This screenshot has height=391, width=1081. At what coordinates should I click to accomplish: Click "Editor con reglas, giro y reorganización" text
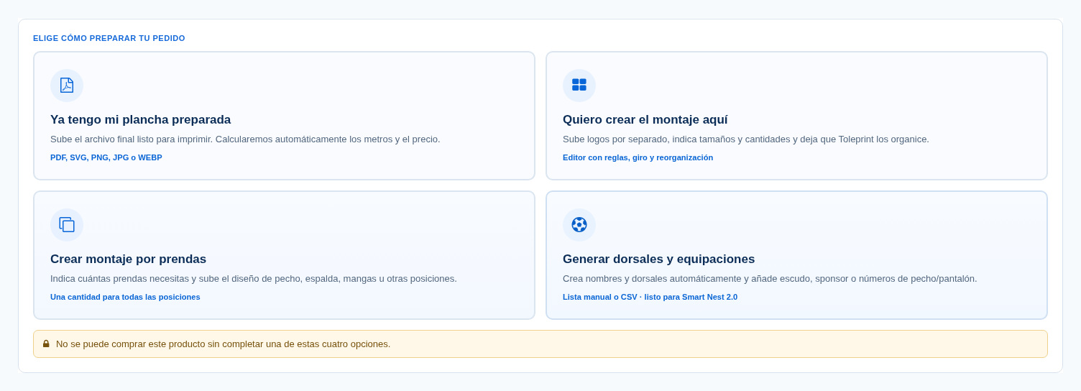[x=638, y=157]
